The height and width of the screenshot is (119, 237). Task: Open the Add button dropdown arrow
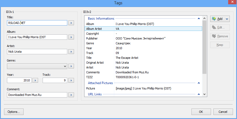tap(227, 19)
